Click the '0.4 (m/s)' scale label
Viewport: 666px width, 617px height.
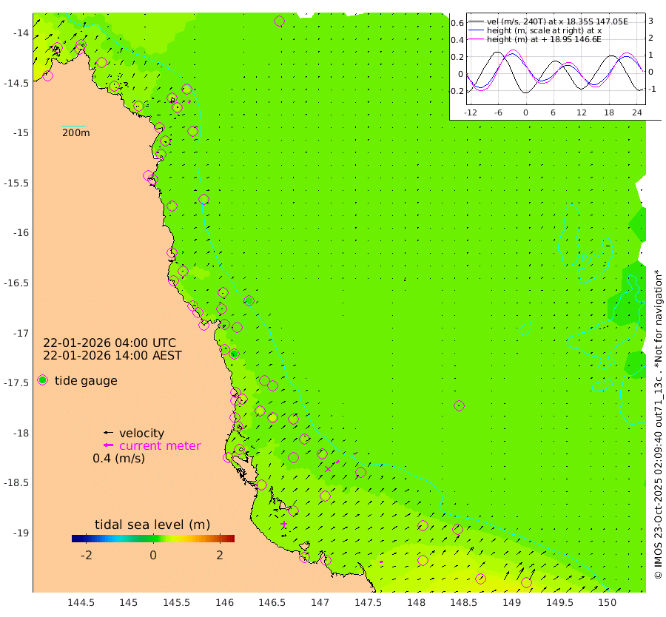pos(118,458)
